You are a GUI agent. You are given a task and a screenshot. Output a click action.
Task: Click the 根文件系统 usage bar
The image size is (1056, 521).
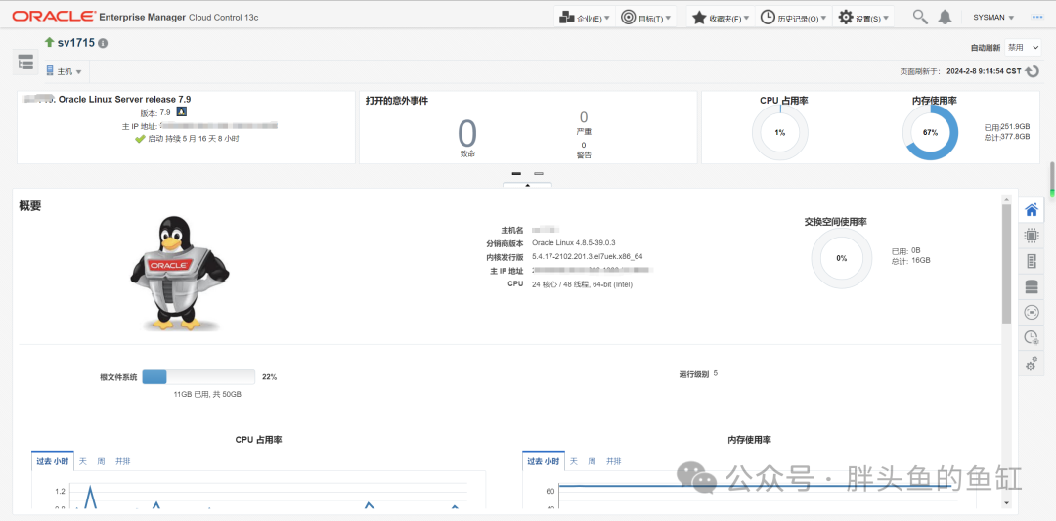tap(198, 377)
